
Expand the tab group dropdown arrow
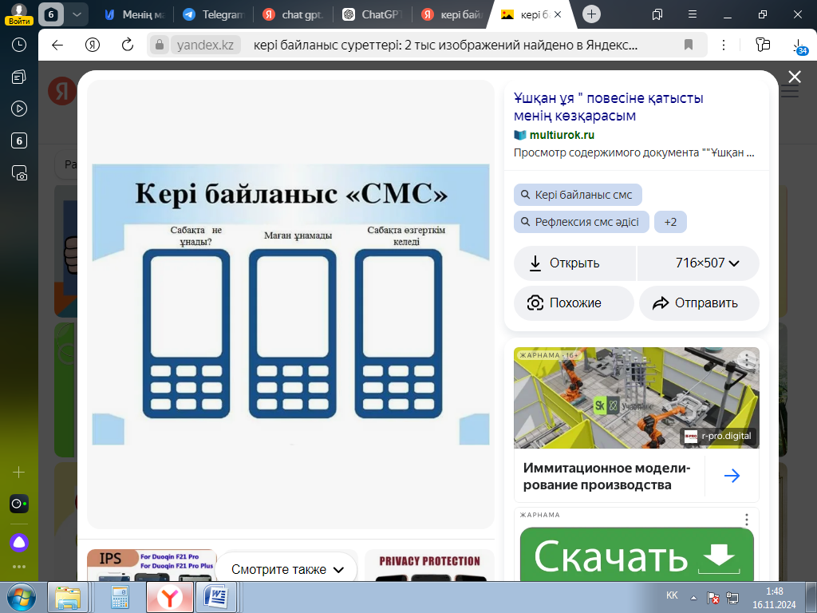tap(77, 14)
